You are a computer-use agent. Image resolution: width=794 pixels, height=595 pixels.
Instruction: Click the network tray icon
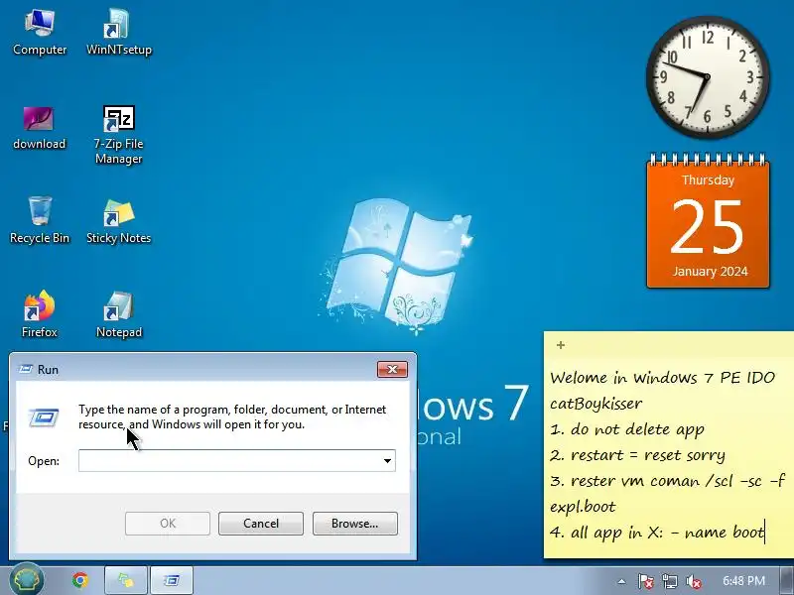click(669, 581)
